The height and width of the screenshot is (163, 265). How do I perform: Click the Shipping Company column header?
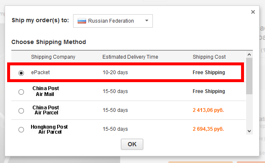point(53,57)
